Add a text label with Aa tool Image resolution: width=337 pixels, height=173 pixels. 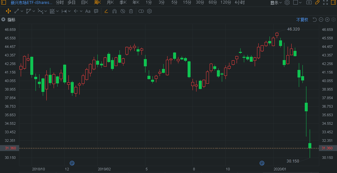click(x=88, y=11)
